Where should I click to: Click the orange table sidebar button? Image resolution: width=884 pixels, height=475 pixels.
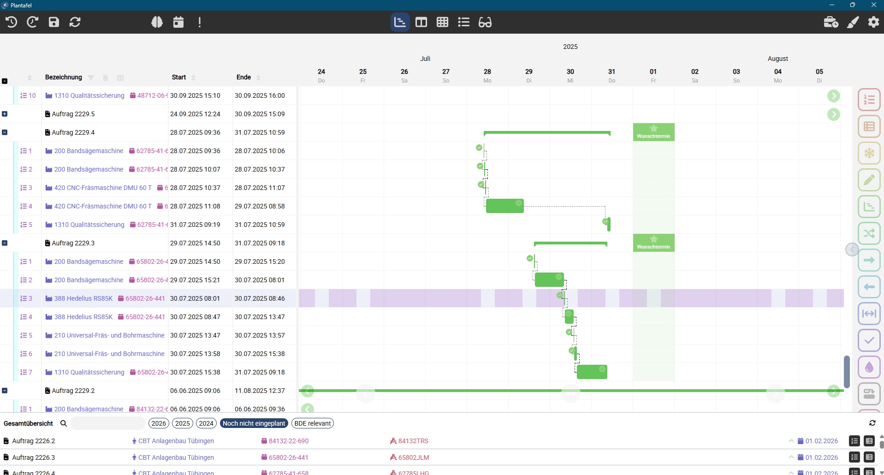click(x=869, y=126)
